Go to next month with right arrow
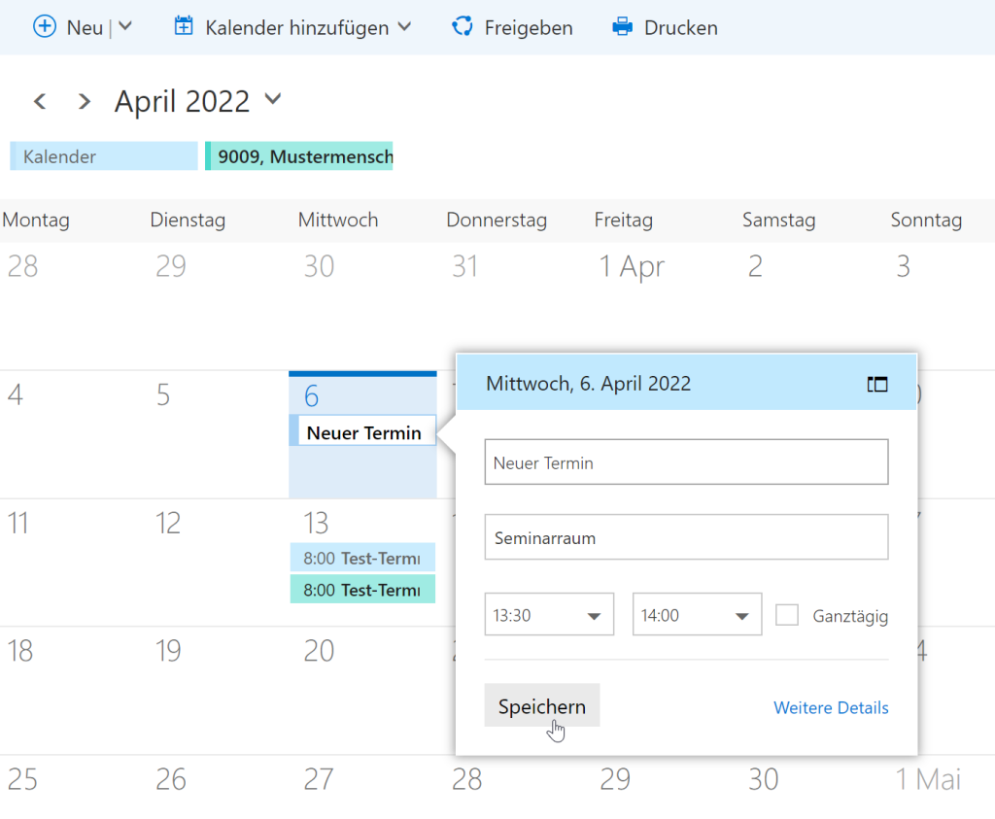This screenshot has height=819, width=995. [x=85, y=101]
